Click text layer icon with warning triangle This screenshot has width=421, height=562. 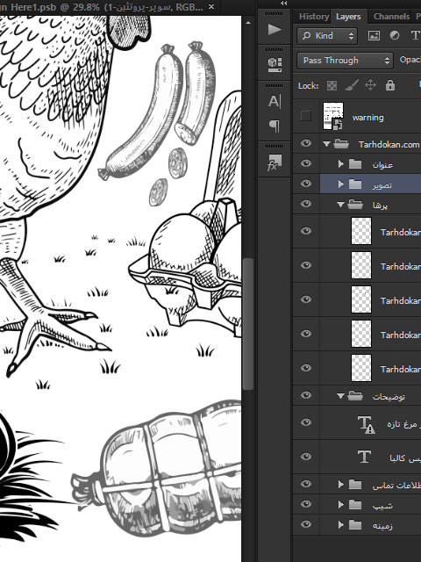366,424
